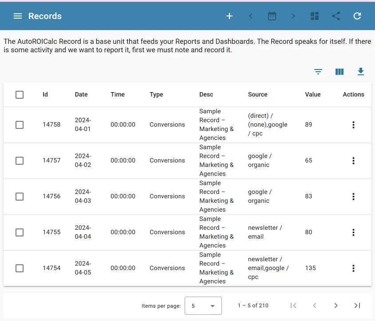
Task: Check the checkbox for record 14758
Action: pos(20,124)
